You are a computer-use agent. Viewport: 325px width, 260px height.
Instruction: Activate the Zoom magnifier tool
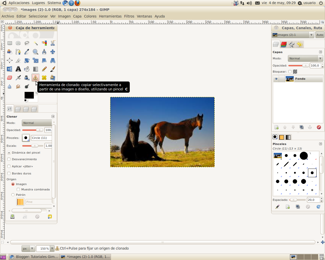36,52
